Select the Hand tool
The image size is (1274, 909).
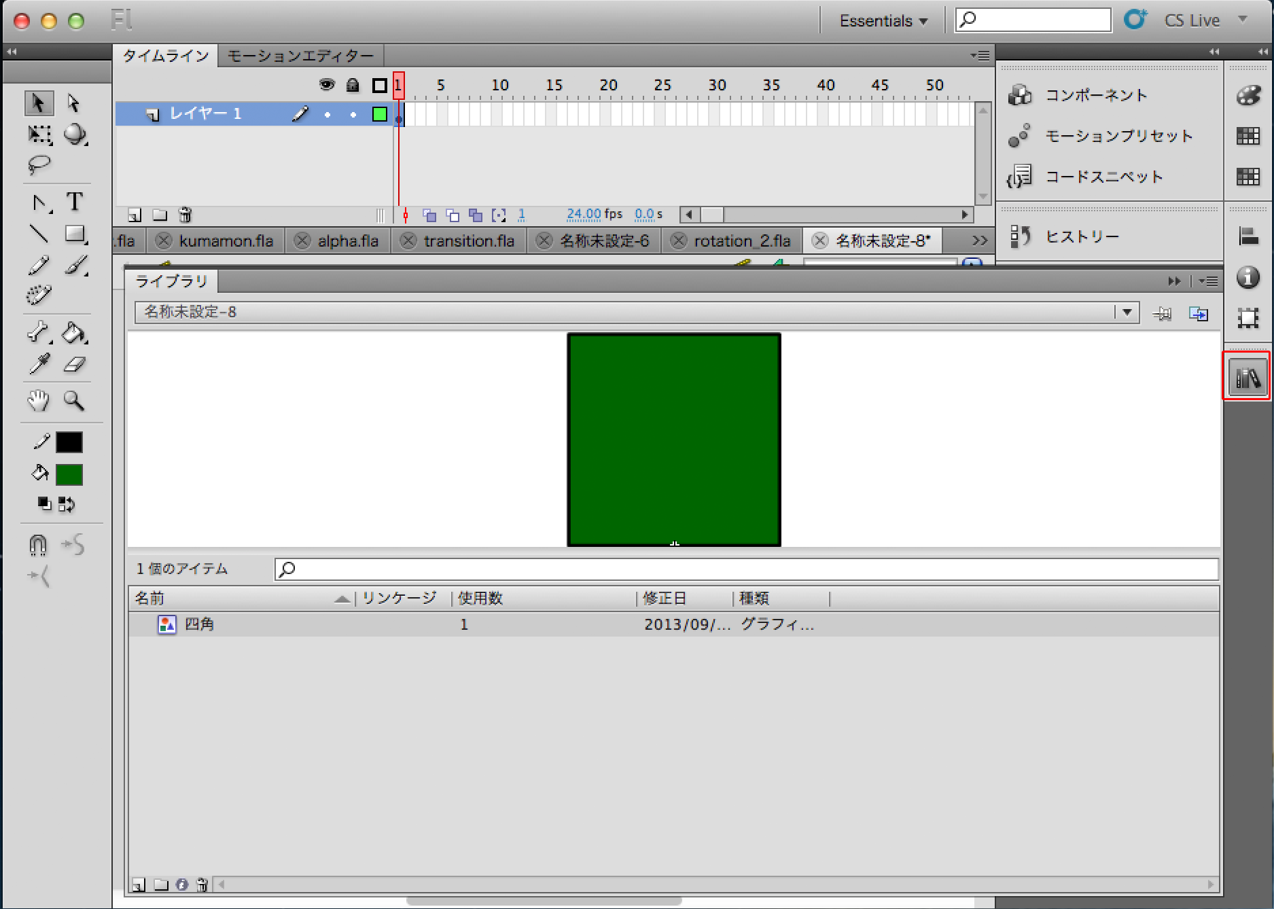[x=39, y=401]
